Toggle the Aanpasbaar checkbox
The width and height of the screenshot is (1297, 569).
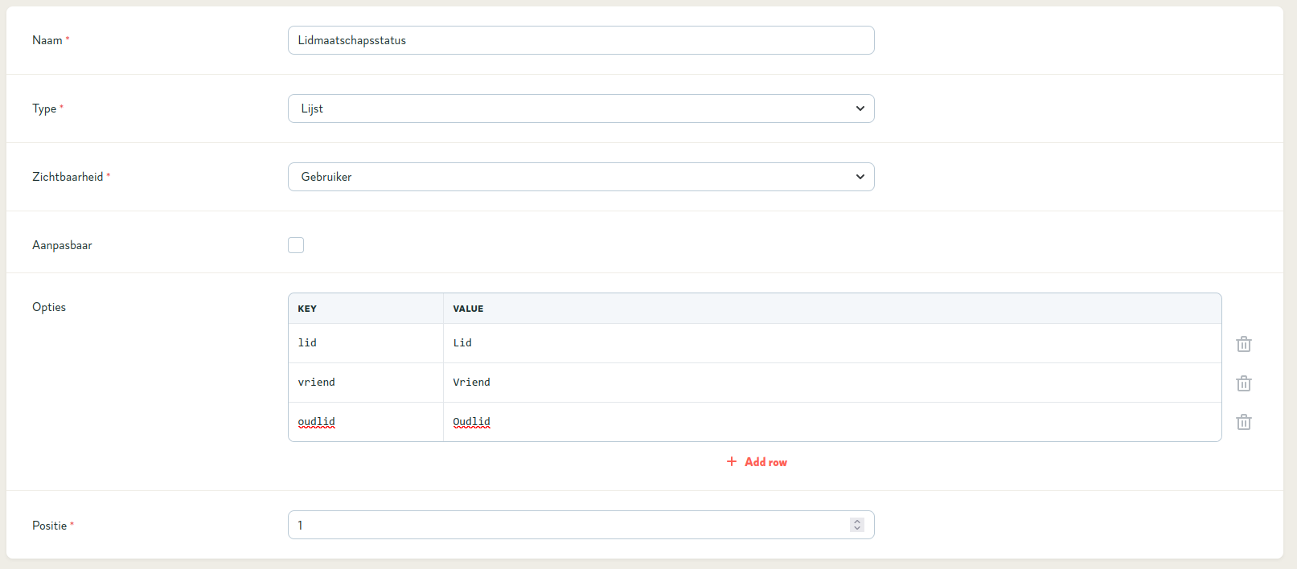coord(296,245)
